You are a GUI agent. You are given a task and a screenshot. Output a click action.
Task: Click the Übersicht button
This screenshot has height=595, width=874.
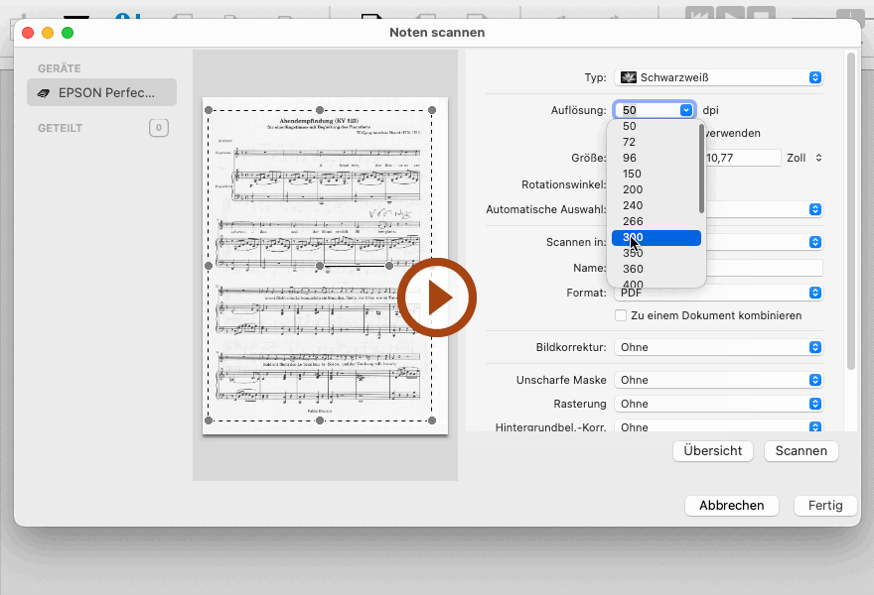pyautogui.click(x=712, y=450)
